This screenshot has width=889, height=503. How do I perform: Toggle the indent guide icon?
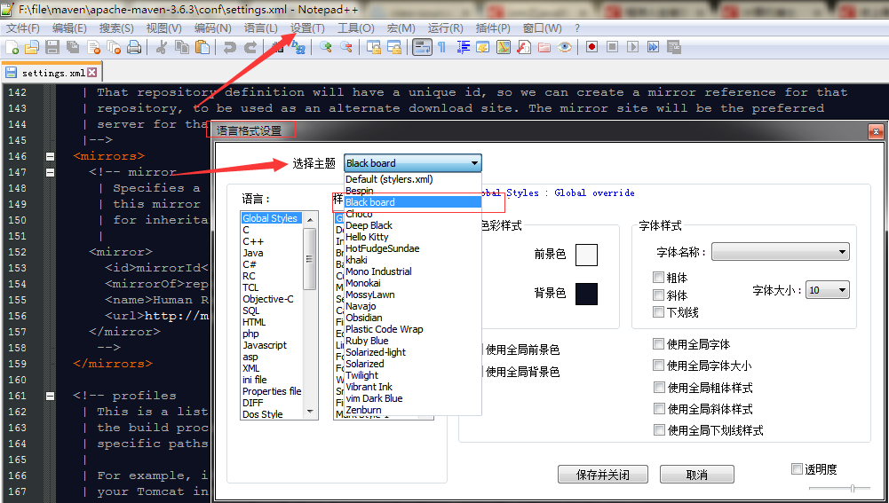point(464,48)
